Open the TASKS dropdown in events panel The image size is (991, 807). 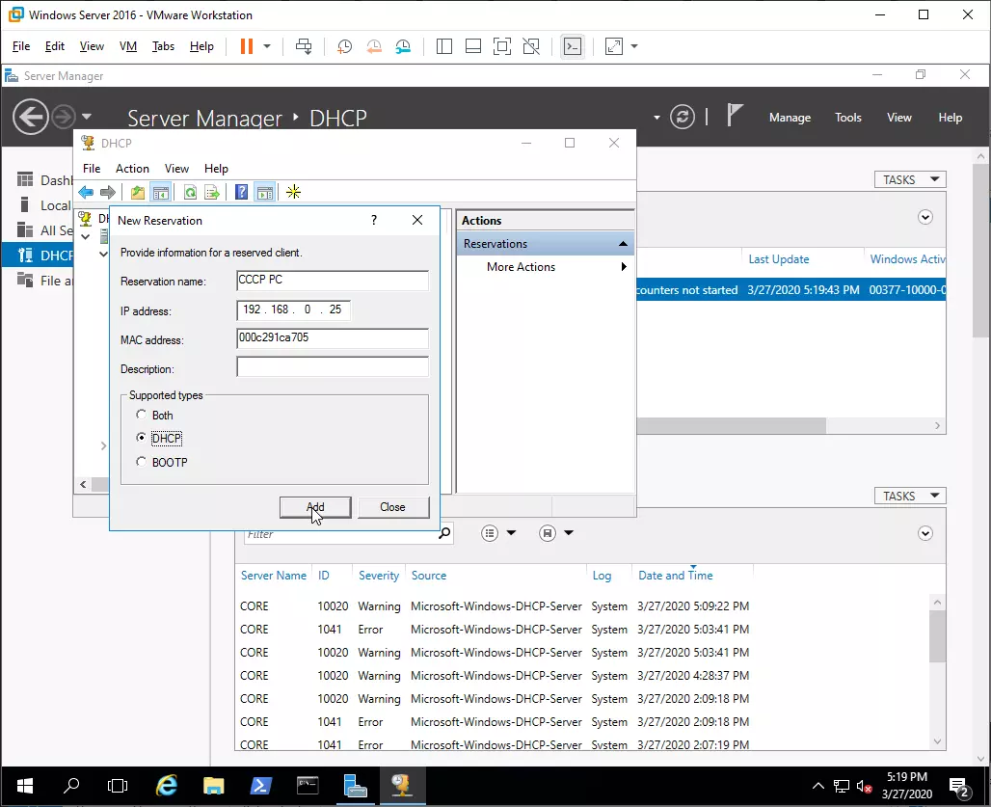click(910, 496)
